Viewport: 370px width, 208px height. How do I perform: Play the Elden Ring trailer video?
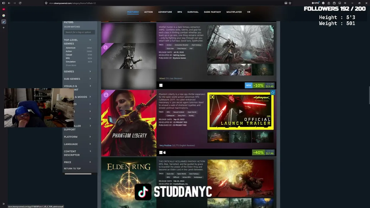(x=240, y=178)
